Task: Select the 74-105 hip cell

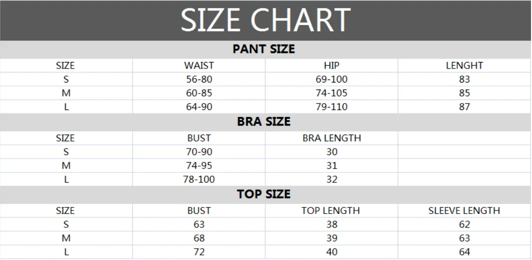Action: pyautogui.click(x=332, y=93)
